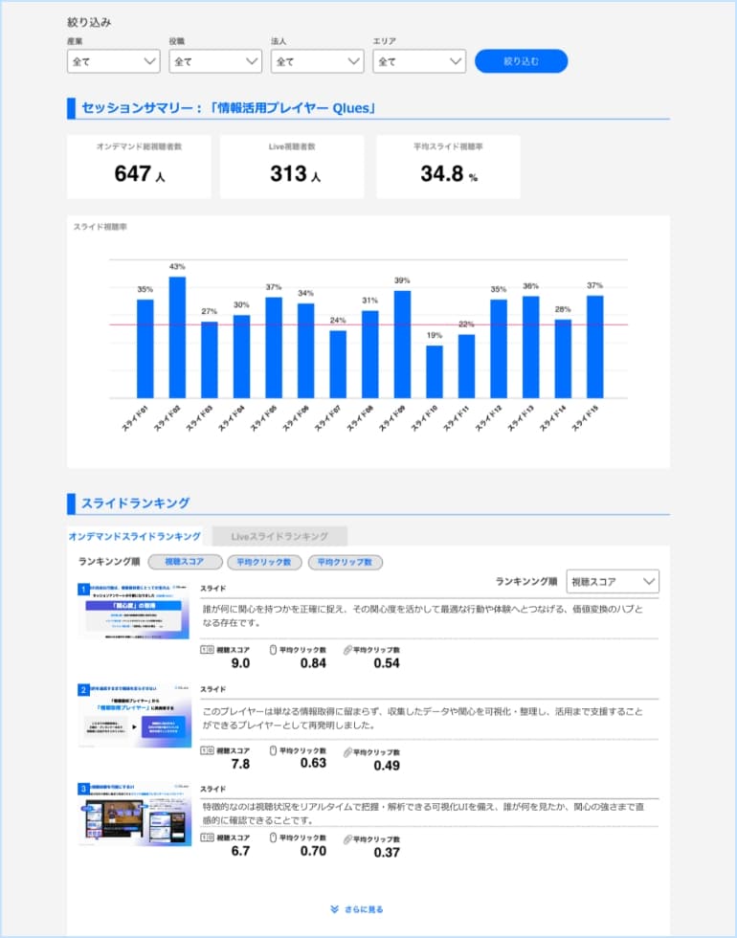Switch to オンデマンドスライドランキング tab
This screenshot has width=737, height=938.
pyautogui.click(x=135, y=536)
